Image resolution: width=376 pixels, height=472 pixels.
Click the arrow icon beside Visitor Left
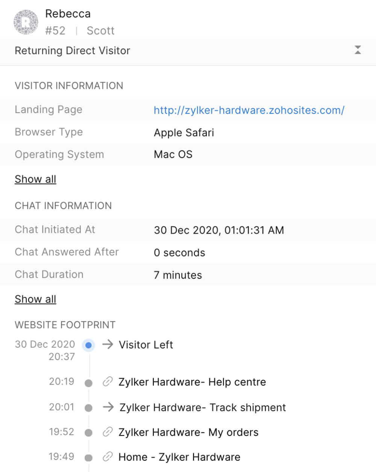coord(108,344)
